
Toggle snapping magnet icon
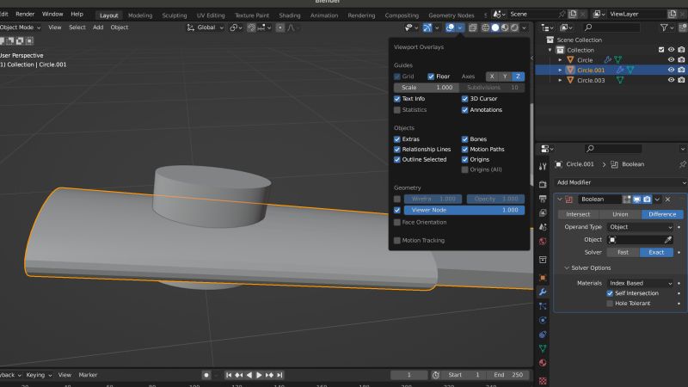[251, 28]
